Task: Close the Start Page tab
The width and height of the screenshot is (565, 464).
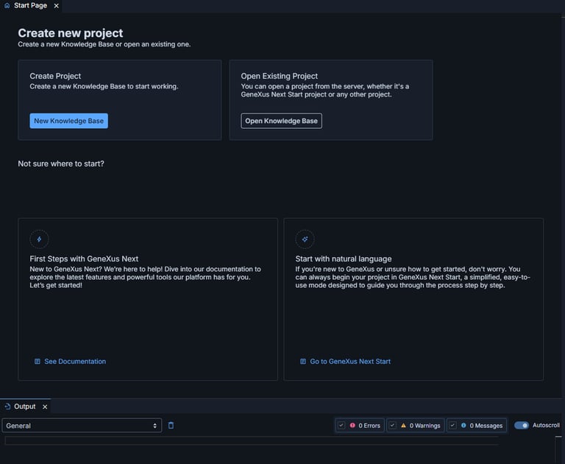Action: pos(56,6)
